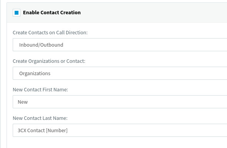Click the New Contact Last Name label
The height and width of the screenshot is (148, 227).
[x=40, y=118]
